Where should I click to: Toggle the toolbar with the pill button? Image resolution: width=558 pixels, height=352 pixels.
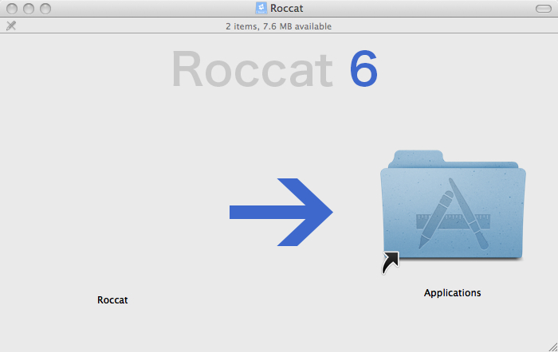(x=544, y=9)
